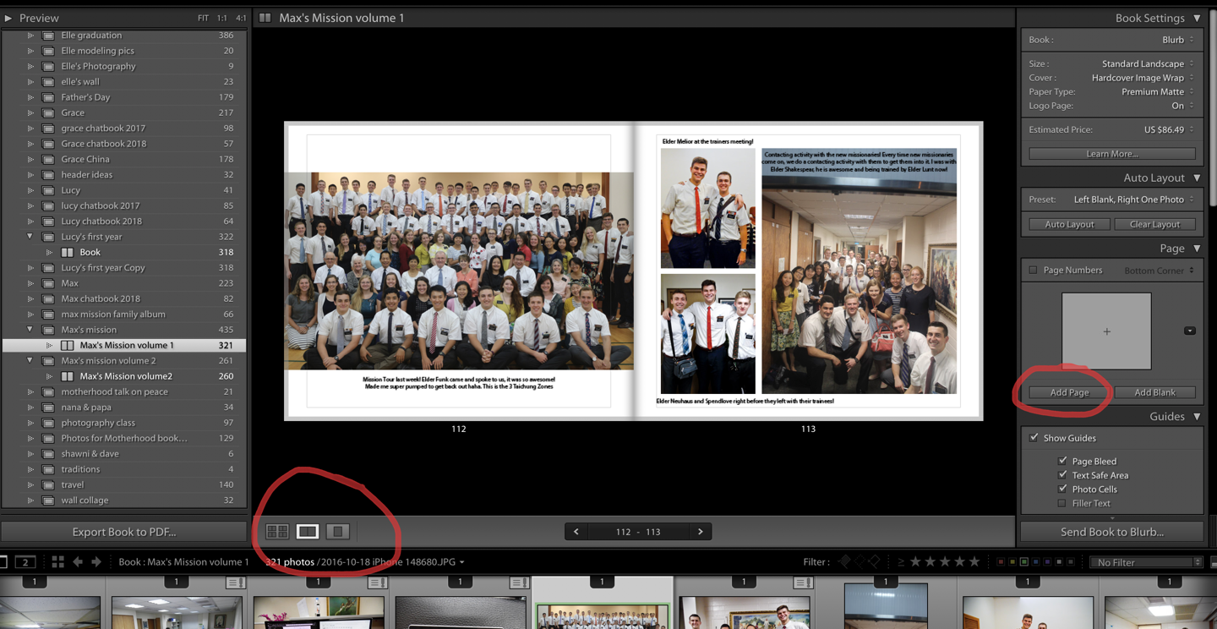Disable Photo Cells guide
1217x629 pixels.
tap(1062, 489)
